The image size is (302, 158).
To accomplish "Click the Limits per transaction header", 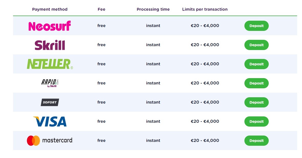I will click(x=205, y=9).
